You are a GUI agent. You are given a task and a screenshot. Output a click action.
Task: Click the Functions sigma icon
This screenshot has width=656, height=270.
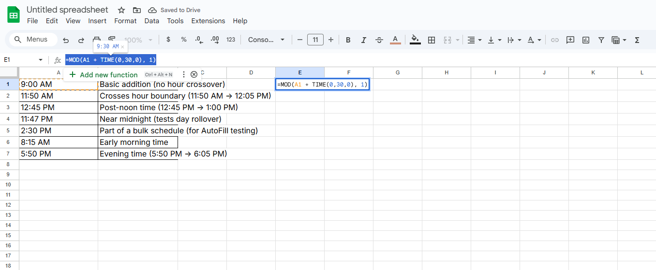point(637,40)
